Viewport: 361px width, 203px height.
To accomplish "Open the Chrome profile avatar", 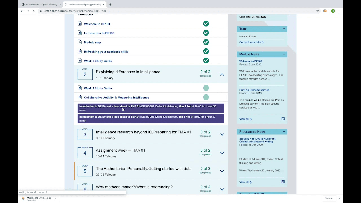I will coord(333,11).
